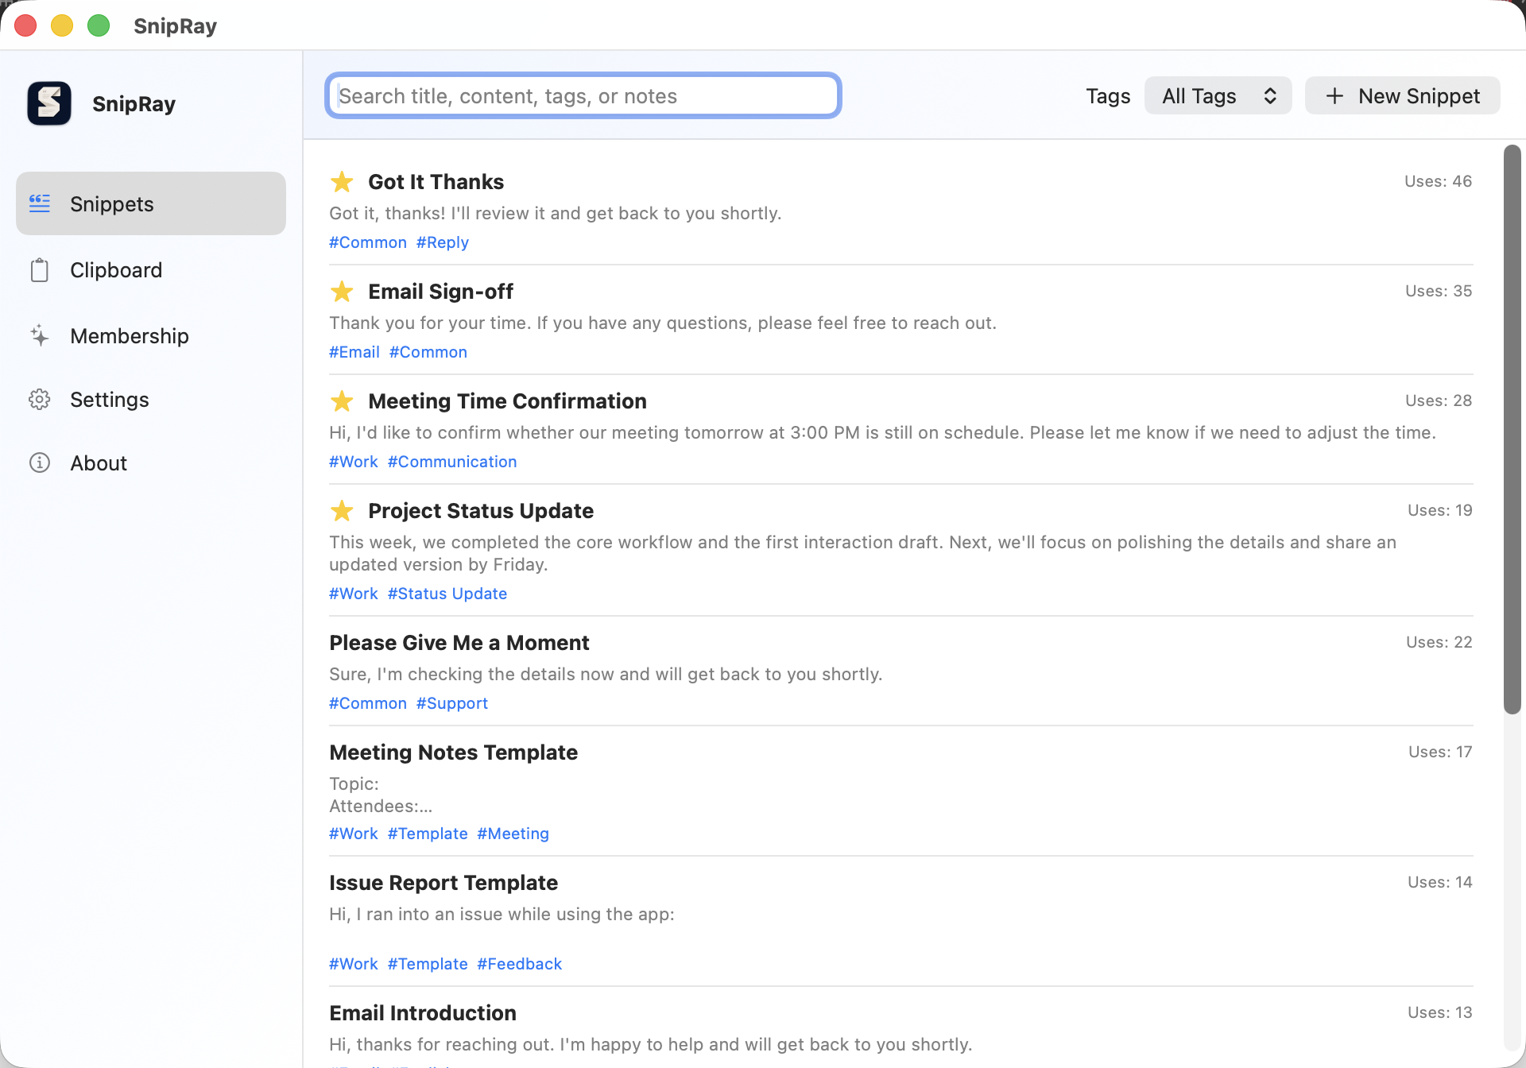Click the 'Uses: 35' count
The width and height of the screenshot is (1526, 1068).
pyautogui.click(x=1439, y=291)
